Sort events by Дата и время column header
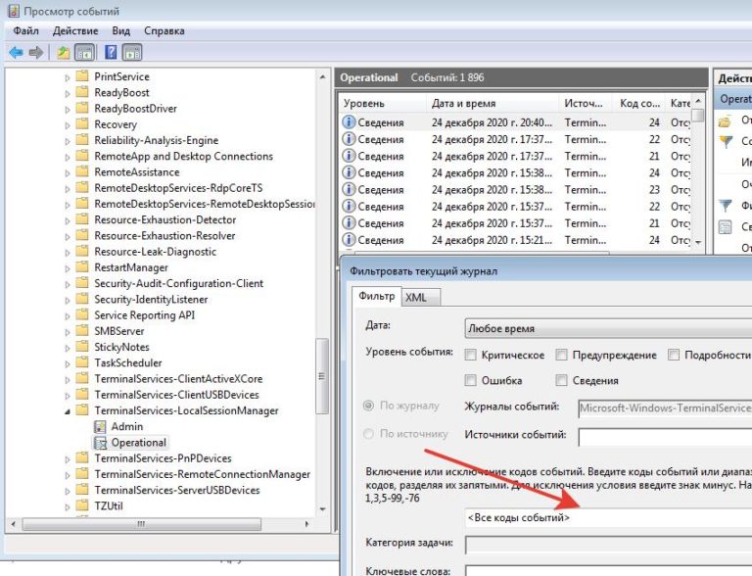This screenshot has width=752, height=576. pos(463,104)
